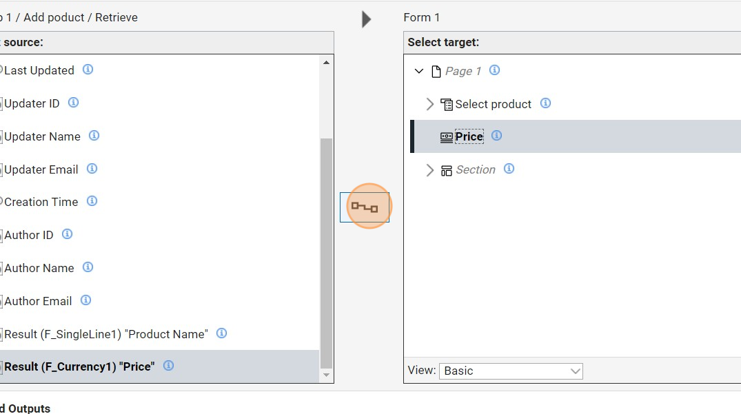Click info icon next to Product Name result
The width and height of the screenshot is (741, 414).
(x=221, y=333)
